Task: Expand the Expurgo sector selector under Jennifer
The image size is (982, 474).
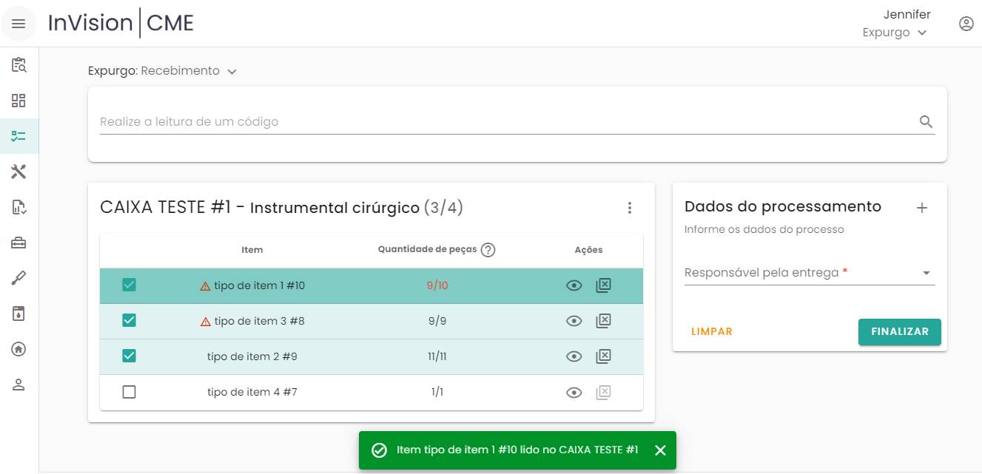Action: coord(895,33)
